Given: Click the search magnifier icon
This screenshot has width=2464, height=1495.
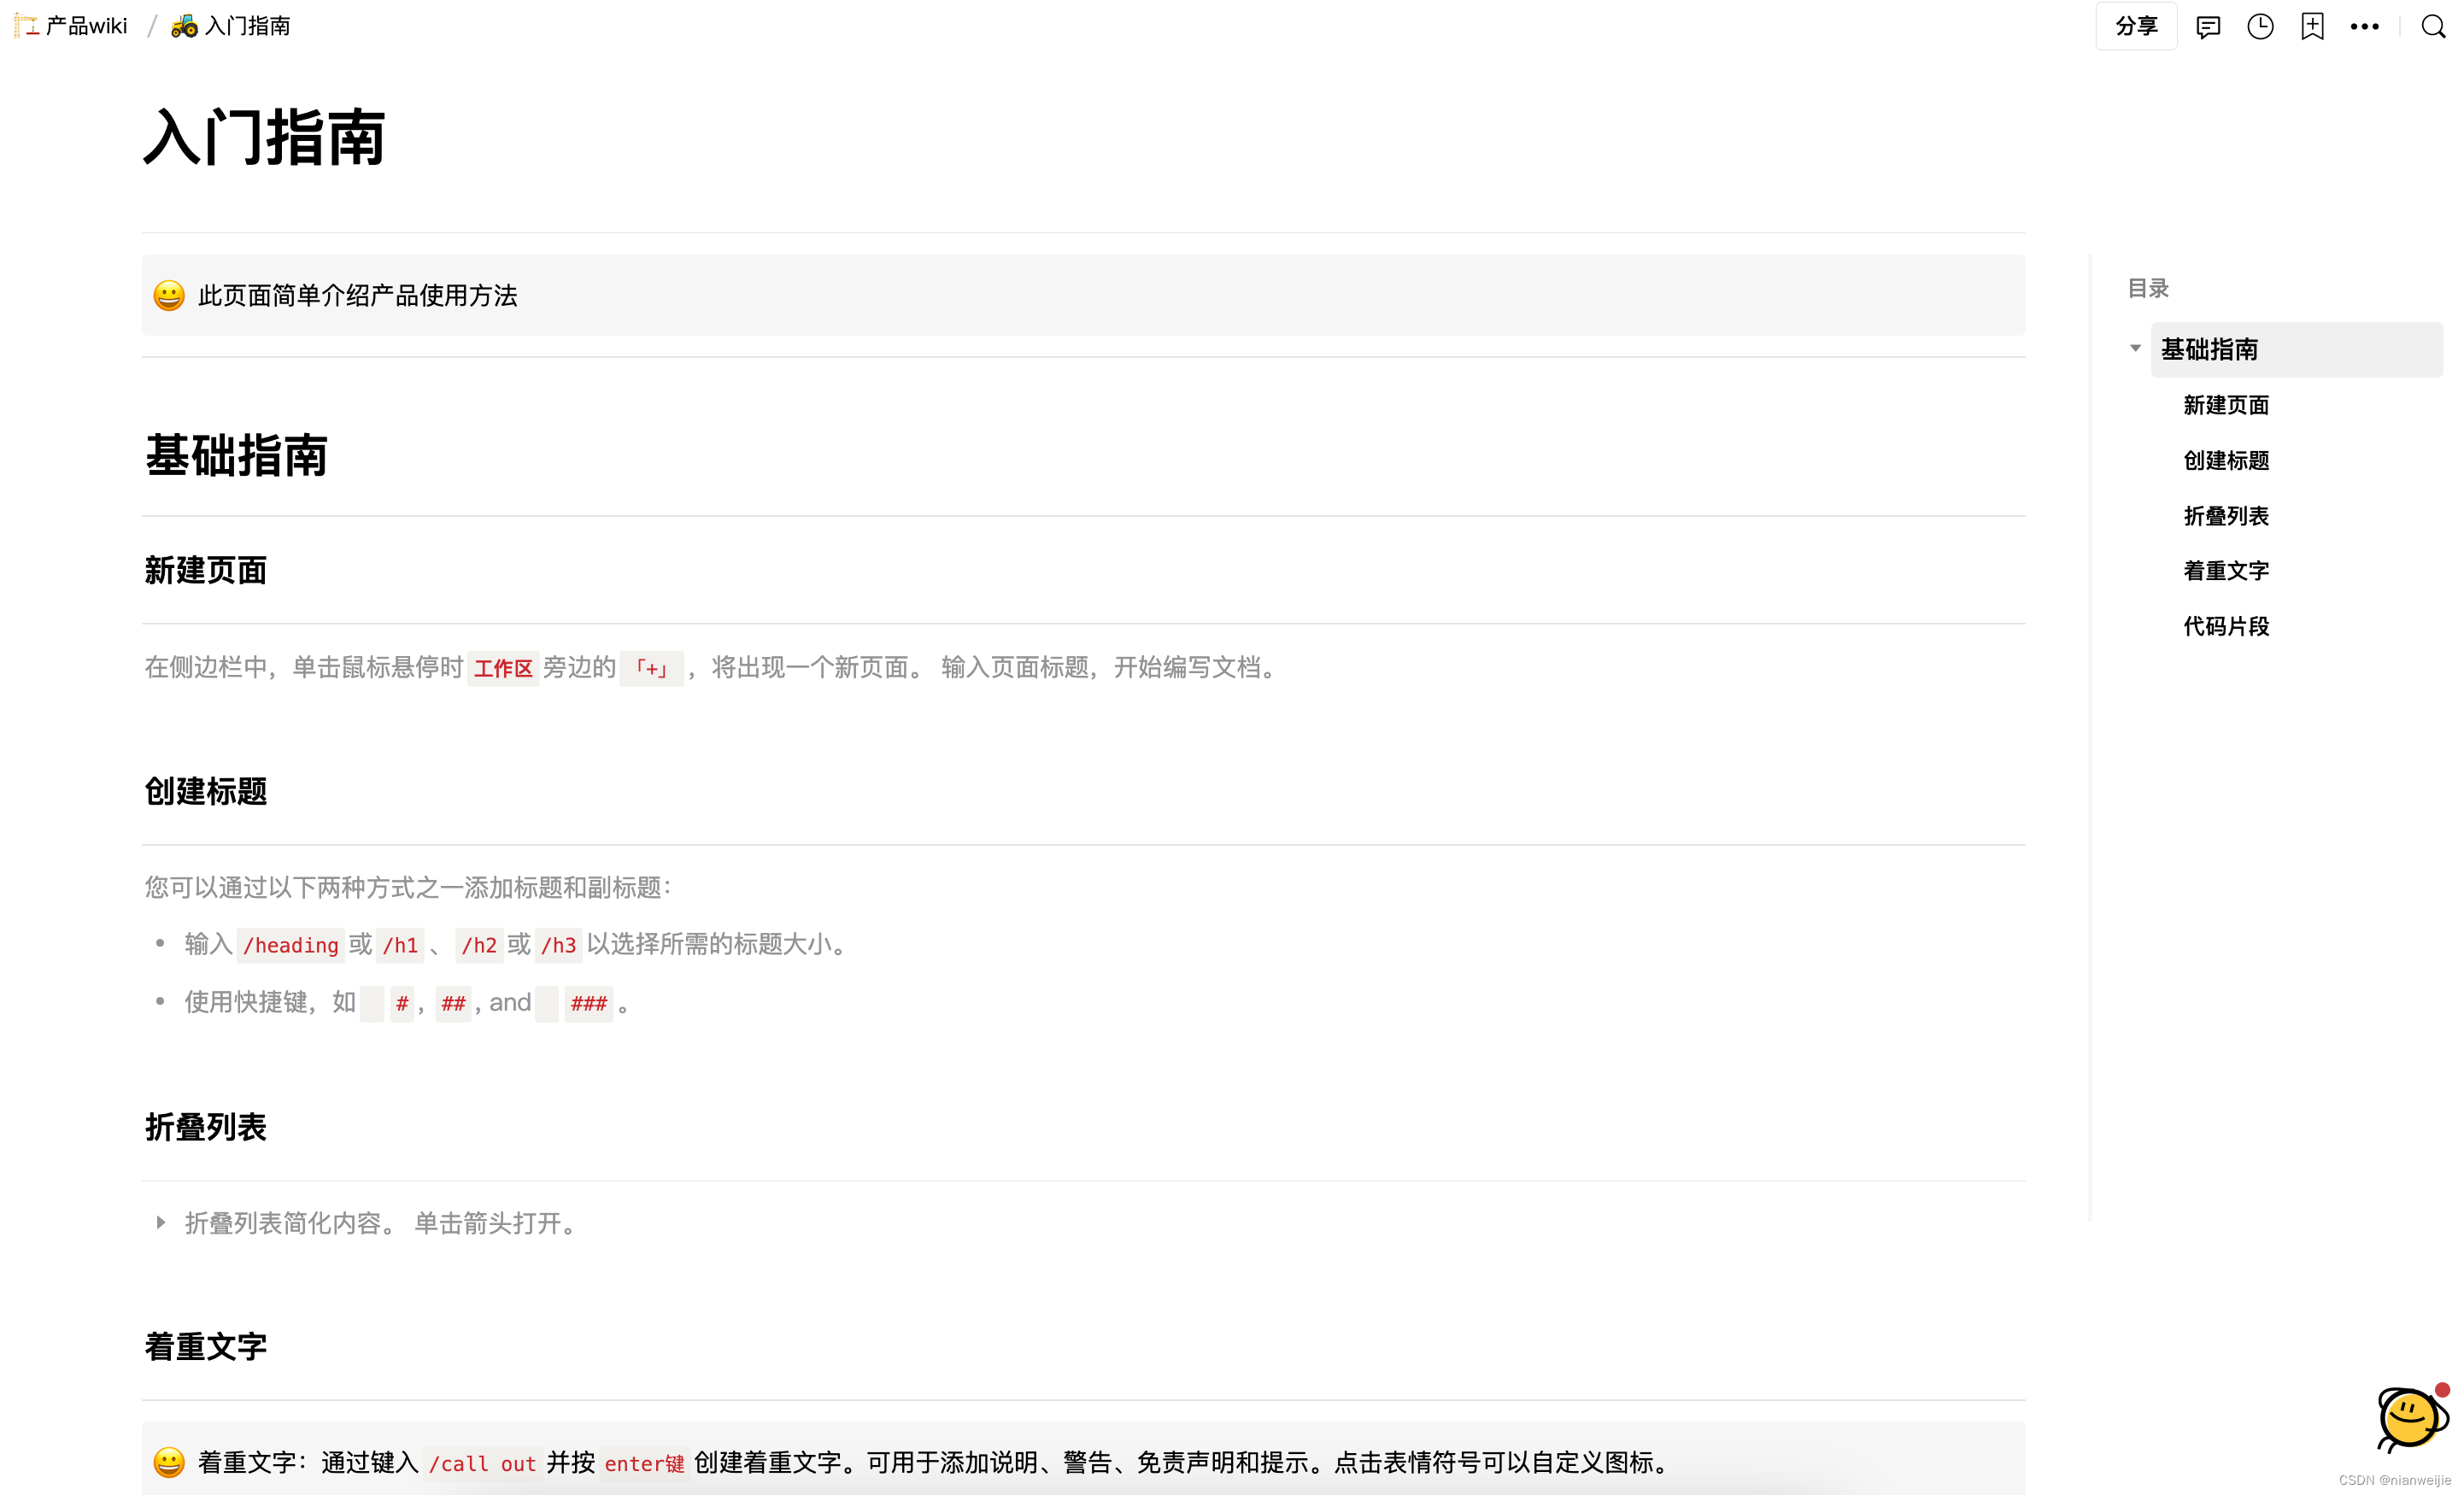Looking at the screenshot, I should pos(2433,27).
